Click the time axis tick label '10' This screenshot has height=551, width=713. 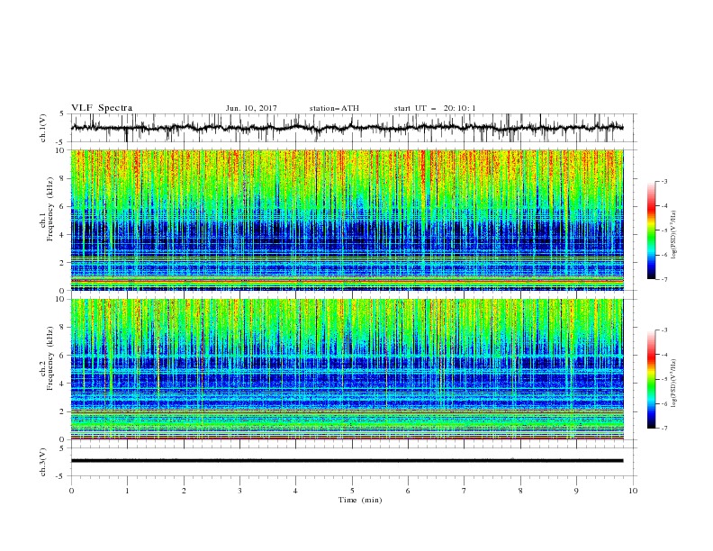(x=633, y=491)
